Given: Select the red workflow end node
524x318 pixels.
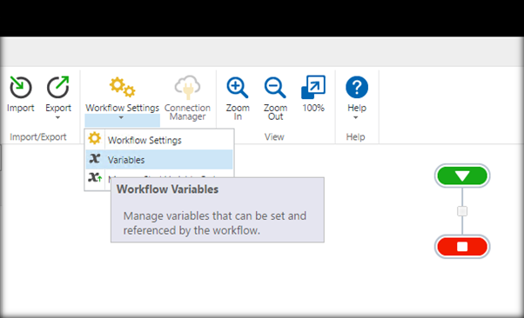Looking at the screenshot, I should tap(462, 247).
